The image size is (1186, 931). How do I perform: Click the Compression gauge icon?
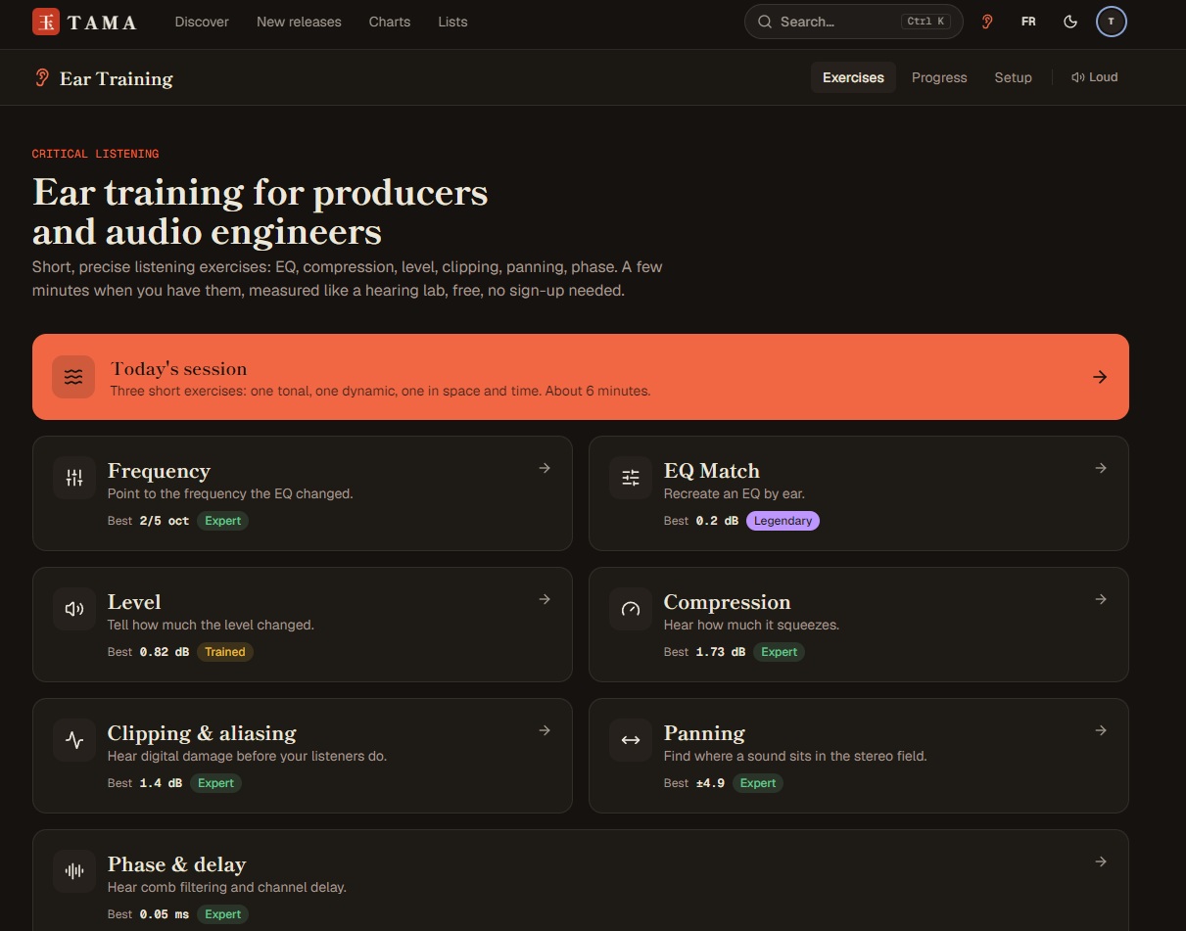coord(631,609)
